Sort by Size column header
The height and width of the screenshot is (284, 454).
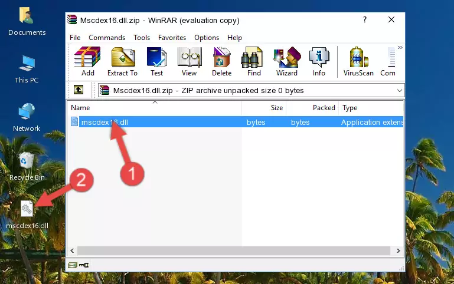tap(264, 107)
